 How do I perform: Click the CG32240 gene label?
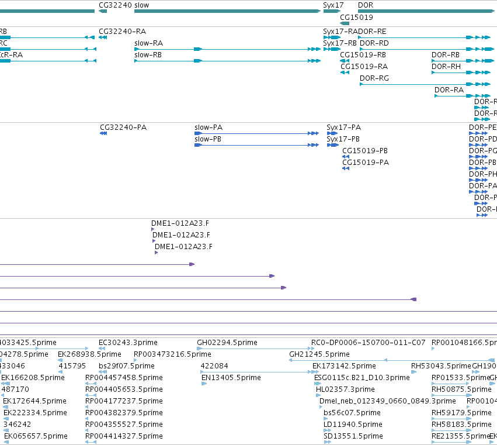coord(116,5)
